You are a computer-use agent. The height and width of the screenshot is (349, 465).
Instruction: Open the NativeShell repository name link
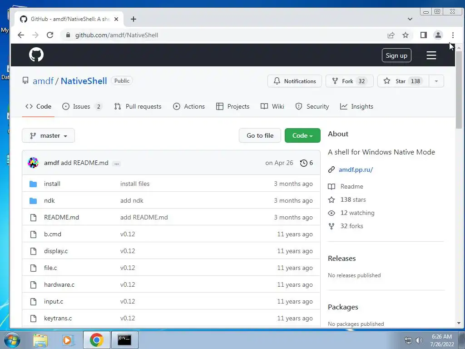84,81
